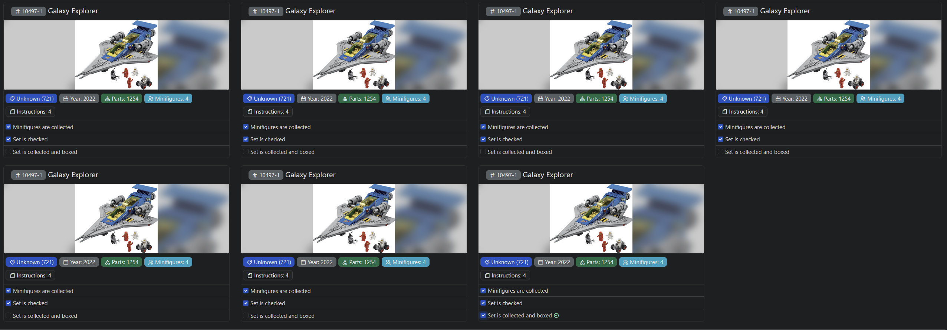
Task: Click 'Unknown (721)' text in bottom-row first card
Action: [x=35, y=262]
